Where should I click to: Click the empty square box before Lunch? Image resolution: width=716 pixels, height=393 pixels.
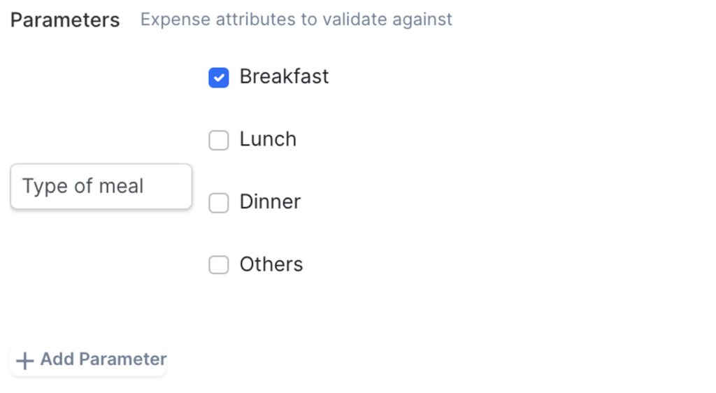[219, 141]
